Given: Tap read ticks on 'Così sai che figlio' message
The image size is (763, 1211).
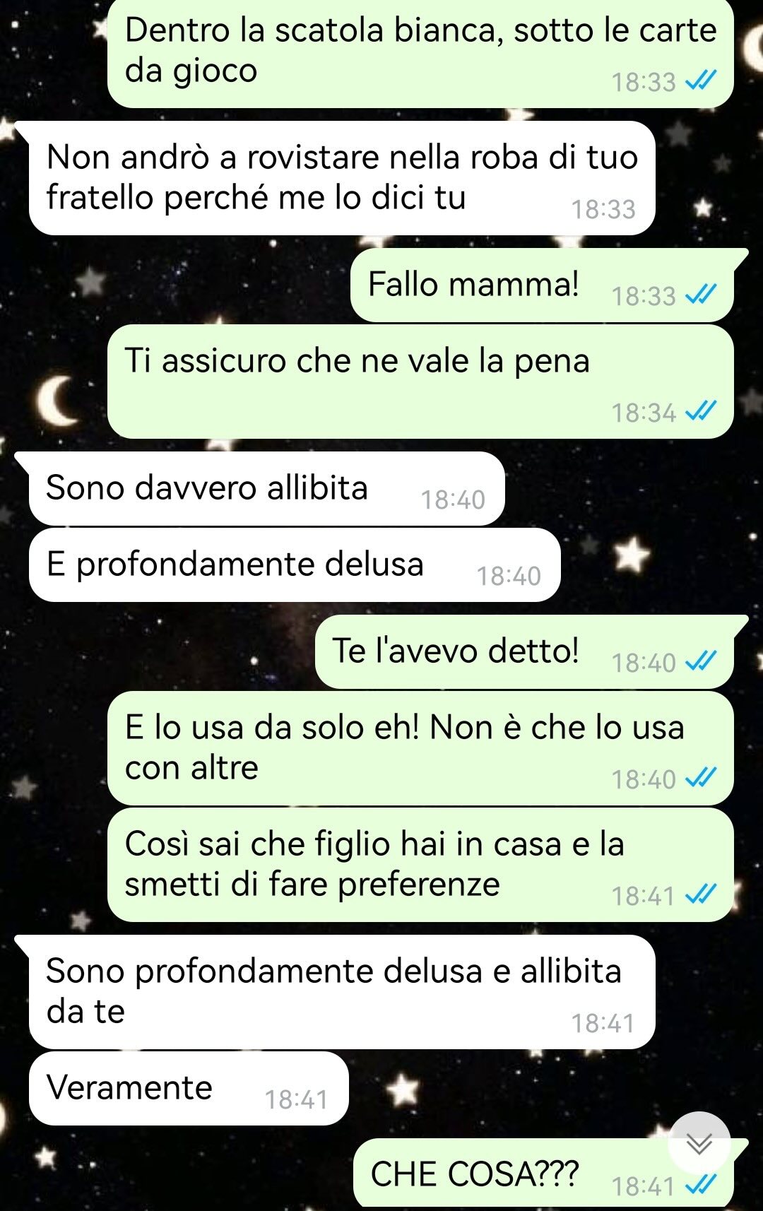Looking at the screenshot, I should 702,894.
